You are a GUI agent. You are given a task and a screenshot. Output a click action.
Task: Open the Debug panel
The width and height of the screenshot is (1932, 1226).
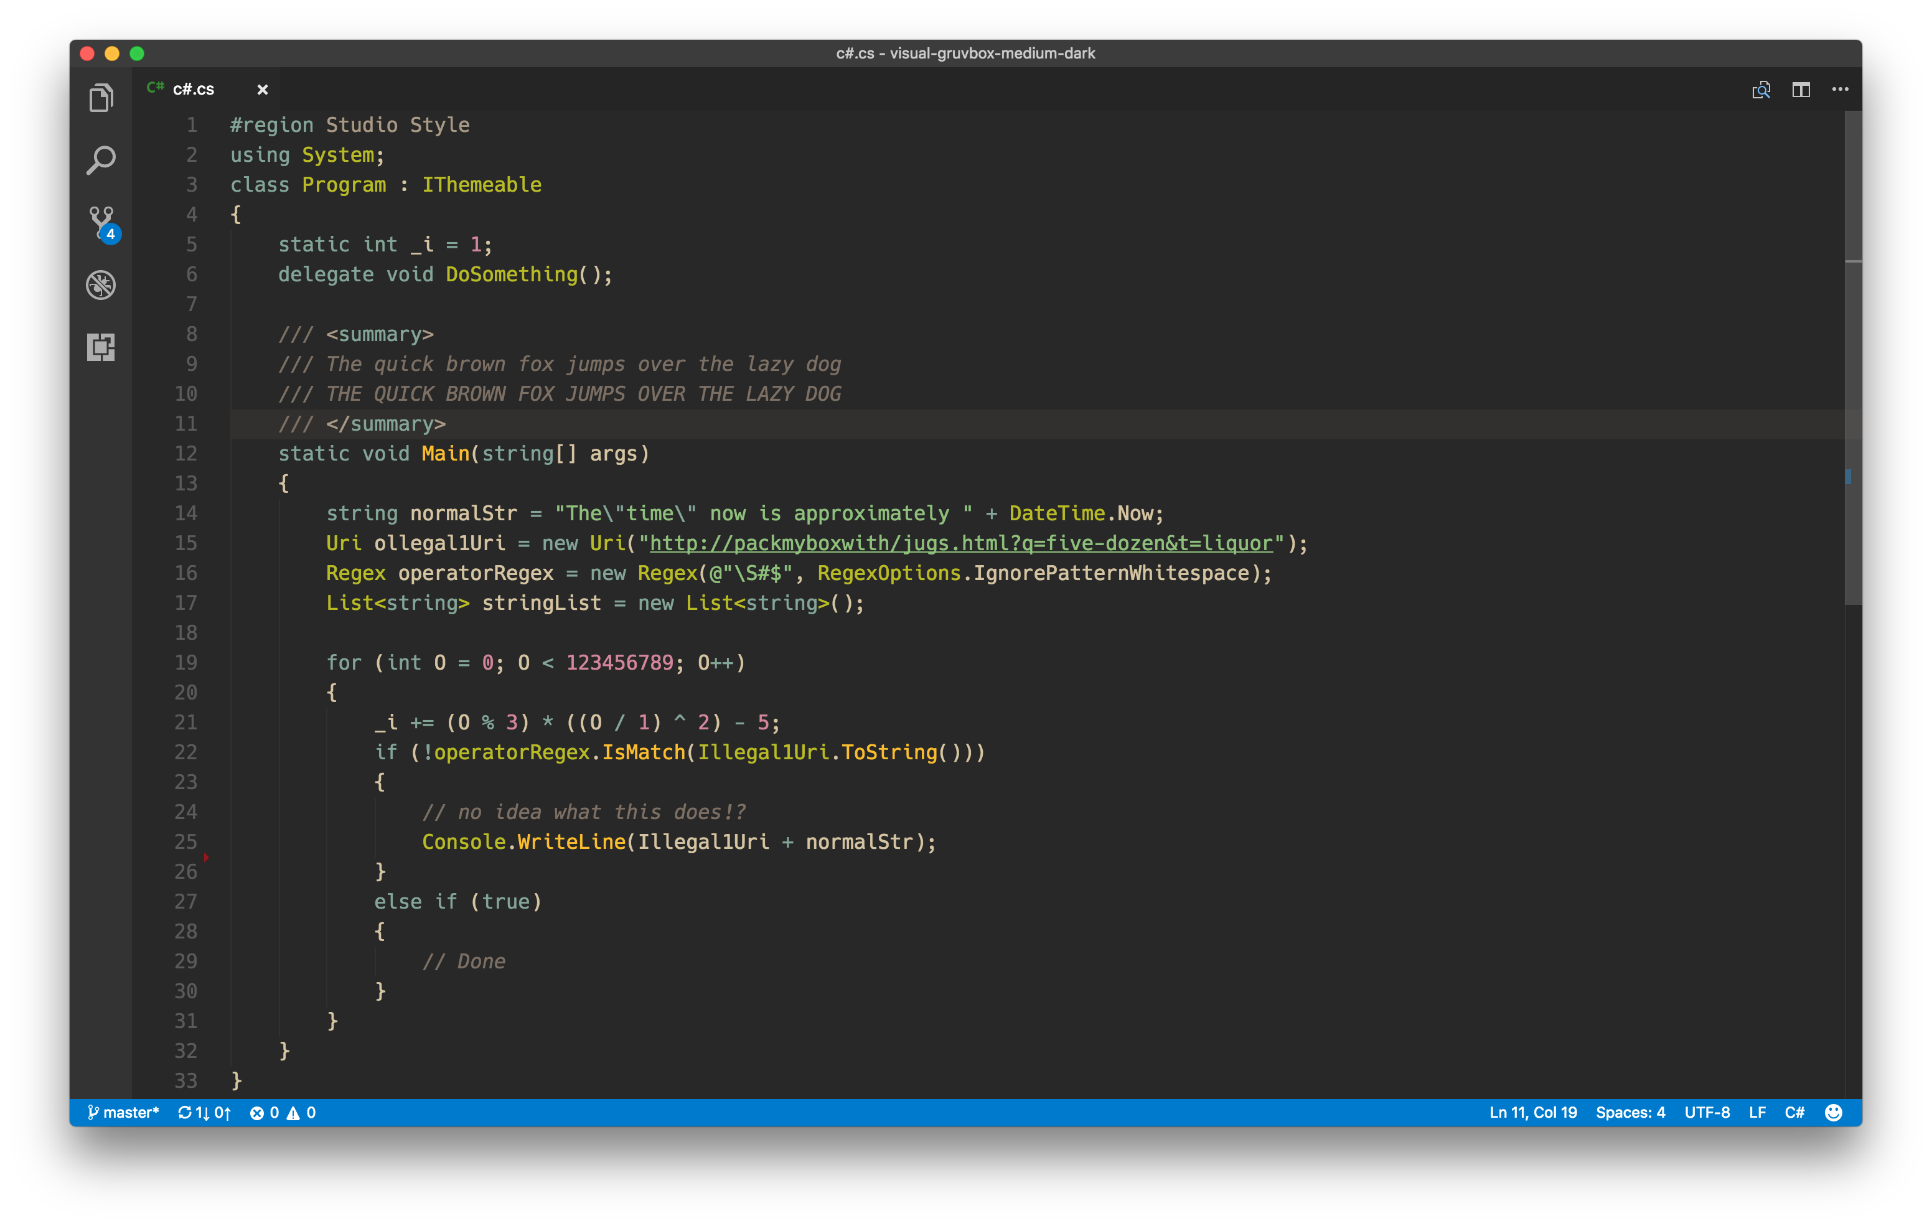pyautogui.click(x=101, y=285)
